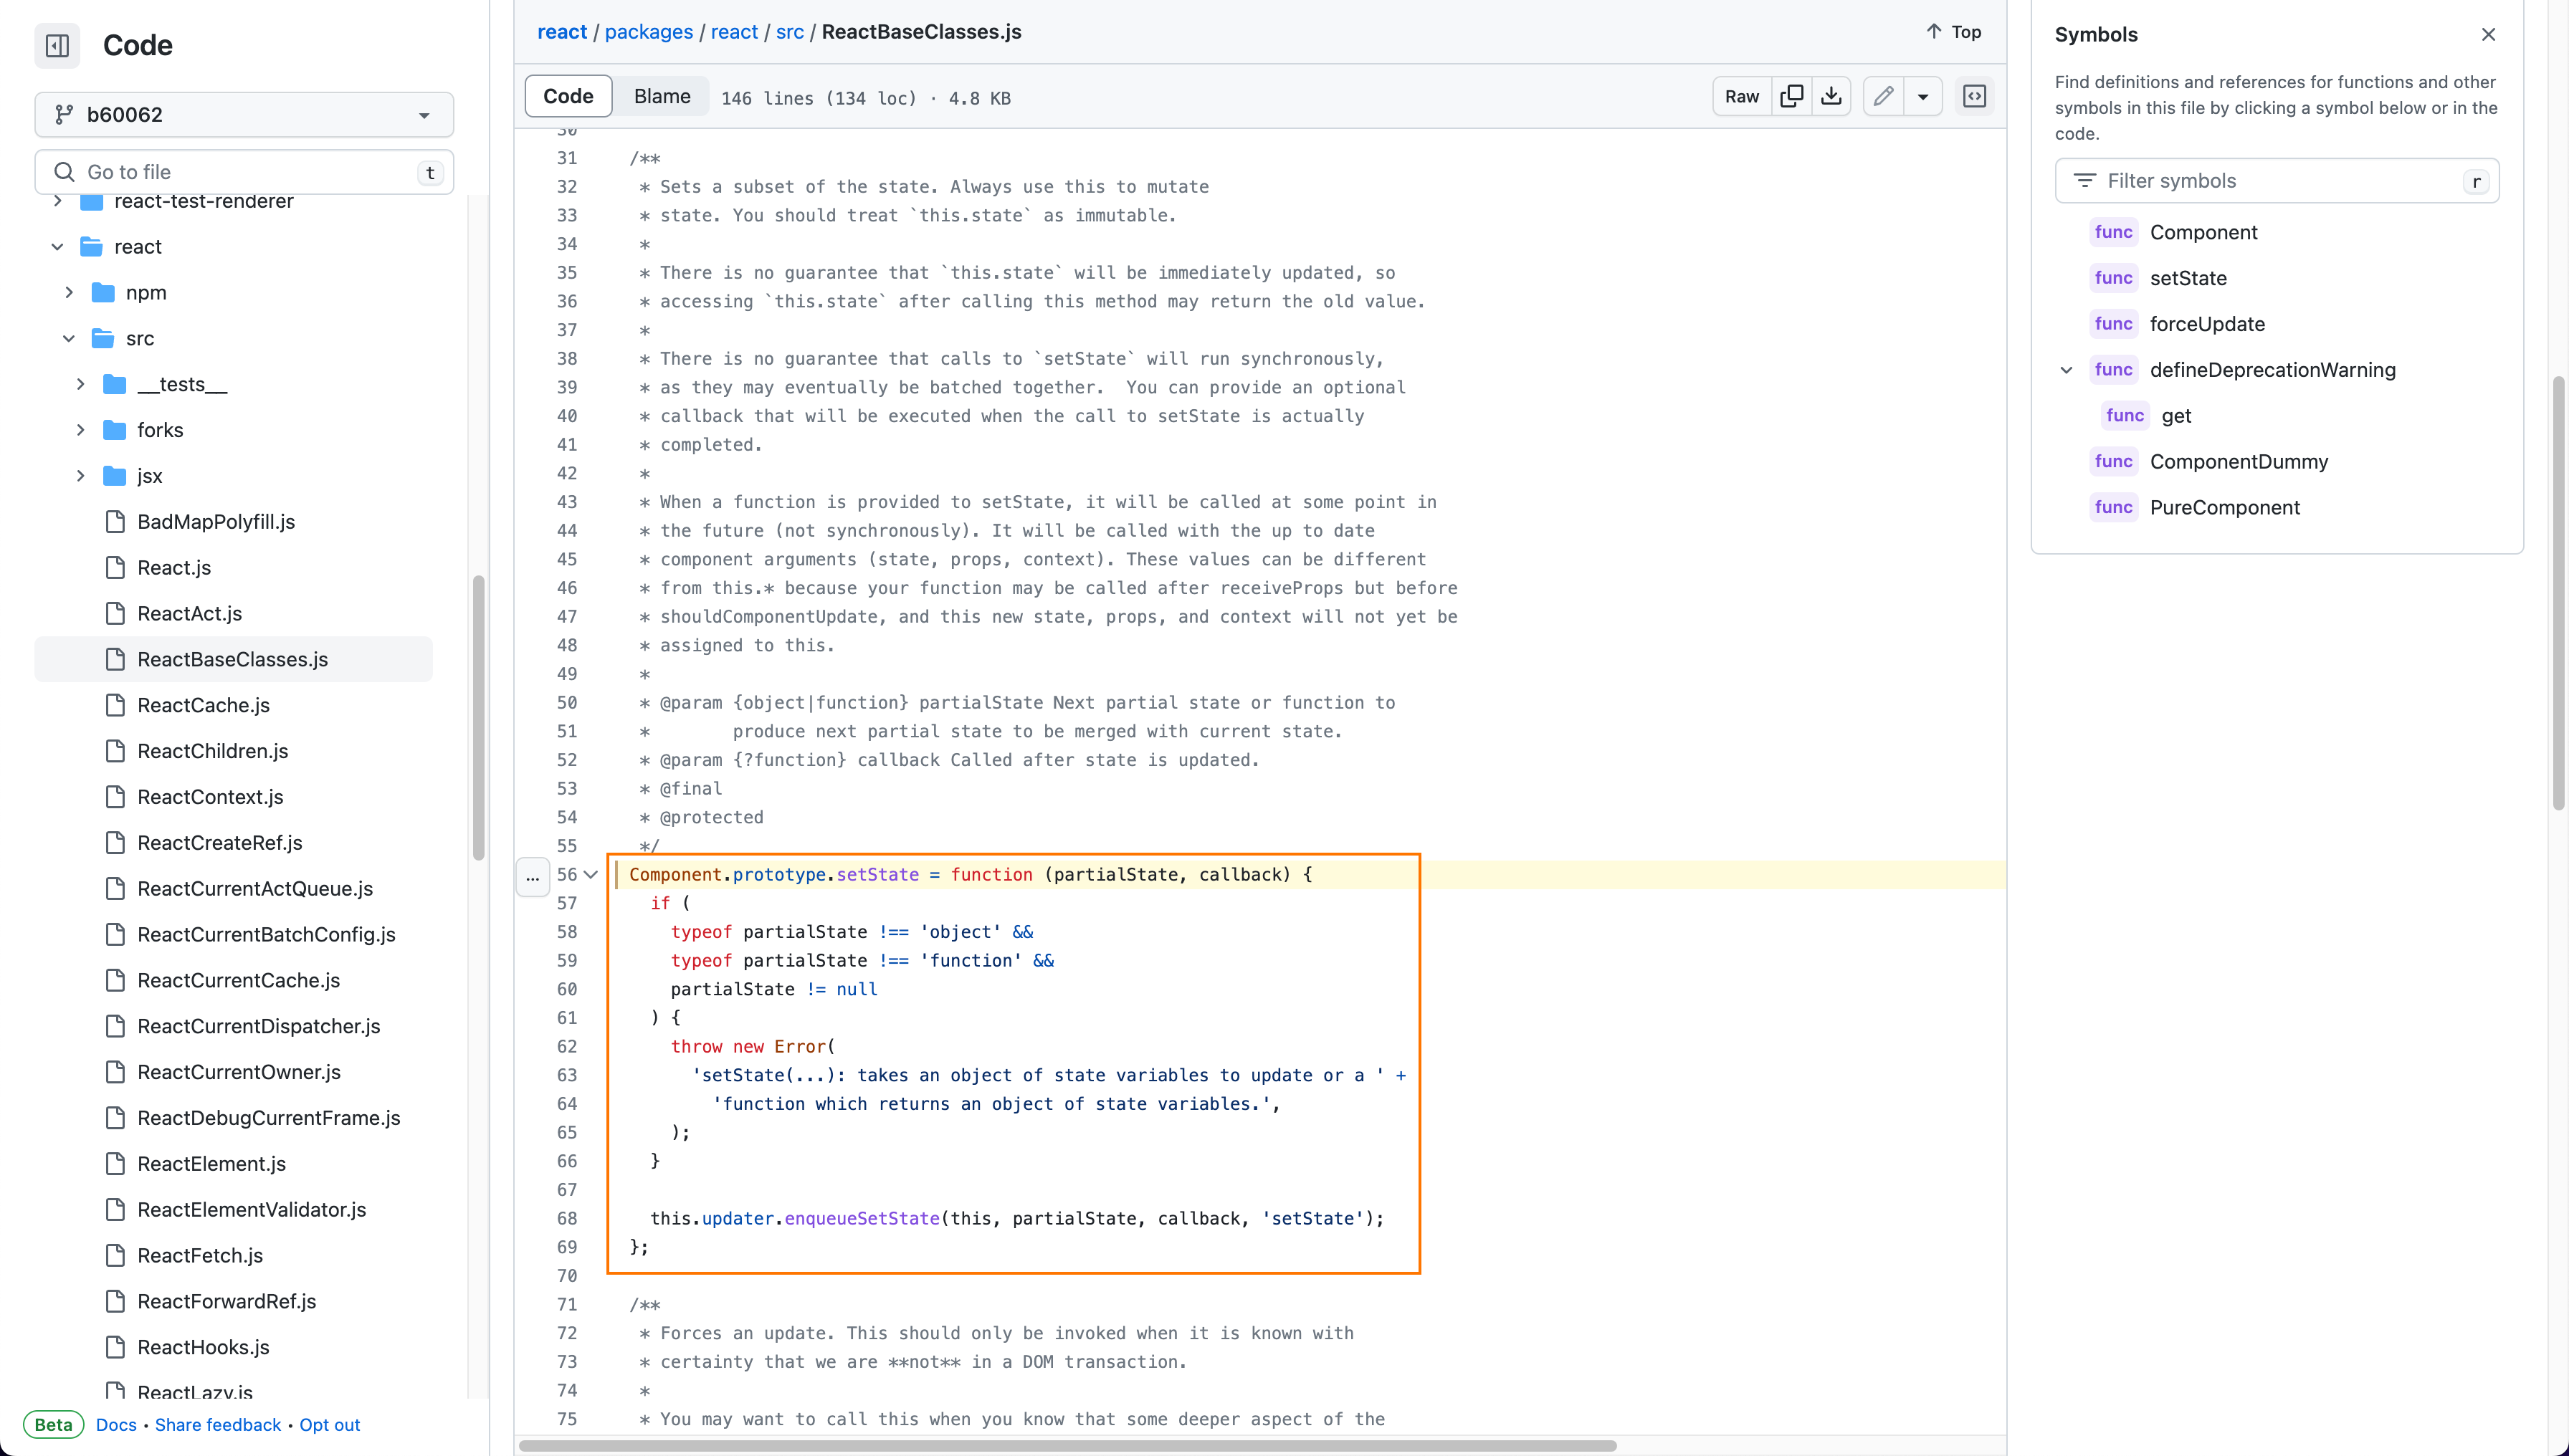The height and width of the screenshot is (1456, 2569).
Task: Open line 56 ellipsis actions menu
Action: pos(532,876)
